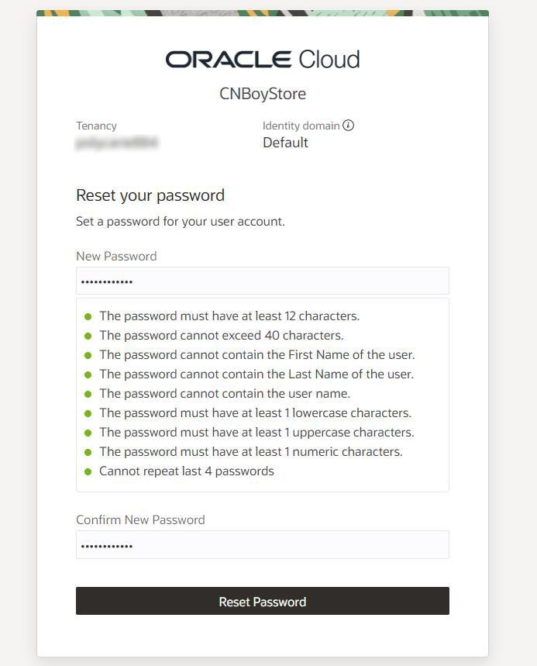The width and height of the screenshot is (537, 666).
Task: Click green bullet beside user name rule
Action: click(88, 394)
